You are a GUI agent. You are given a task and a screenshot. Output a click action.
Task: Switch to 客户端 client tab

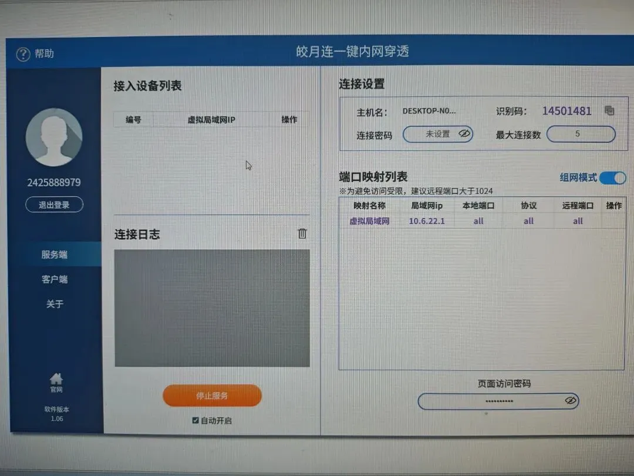(55, 279)
